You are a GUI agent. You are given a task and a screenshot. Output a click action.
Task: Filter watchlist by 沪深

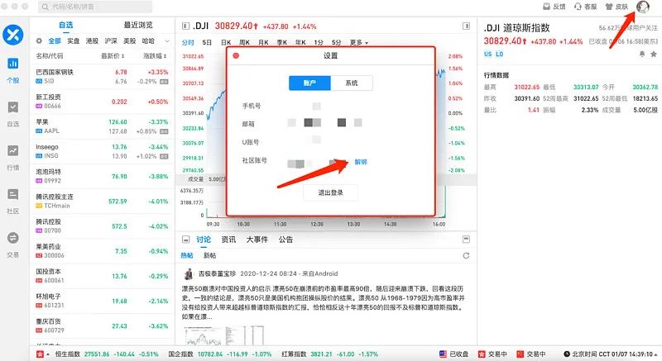click(111, 40)
